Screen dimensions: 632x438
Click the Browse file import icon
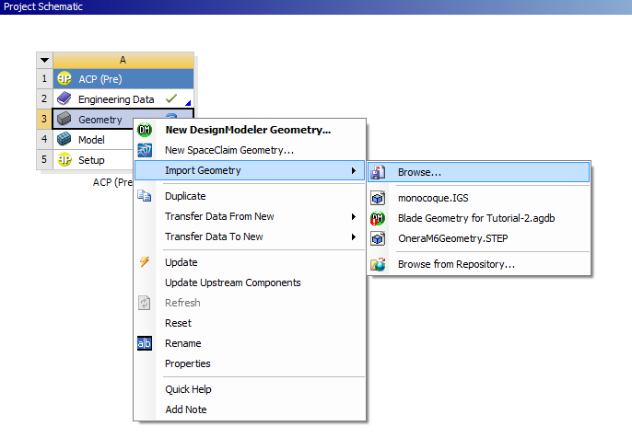tap(378, 172)
